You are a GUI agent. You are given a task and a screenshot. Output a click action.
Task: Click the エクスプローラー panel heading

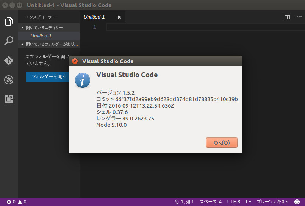(41, 17)
